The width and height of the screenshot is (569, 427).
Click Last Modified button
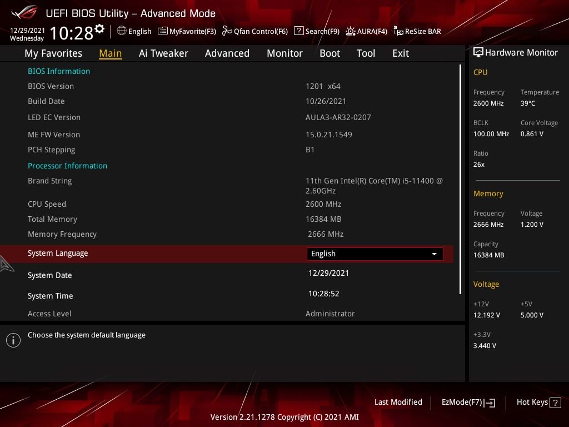[398, 403]
